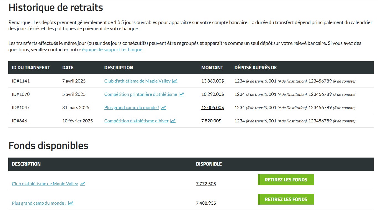This screenshot has width=378, height=211.
Task: Open chart icon beside Plus grand camp transfer
Action: pyautogui.click(x=163, y=108)
